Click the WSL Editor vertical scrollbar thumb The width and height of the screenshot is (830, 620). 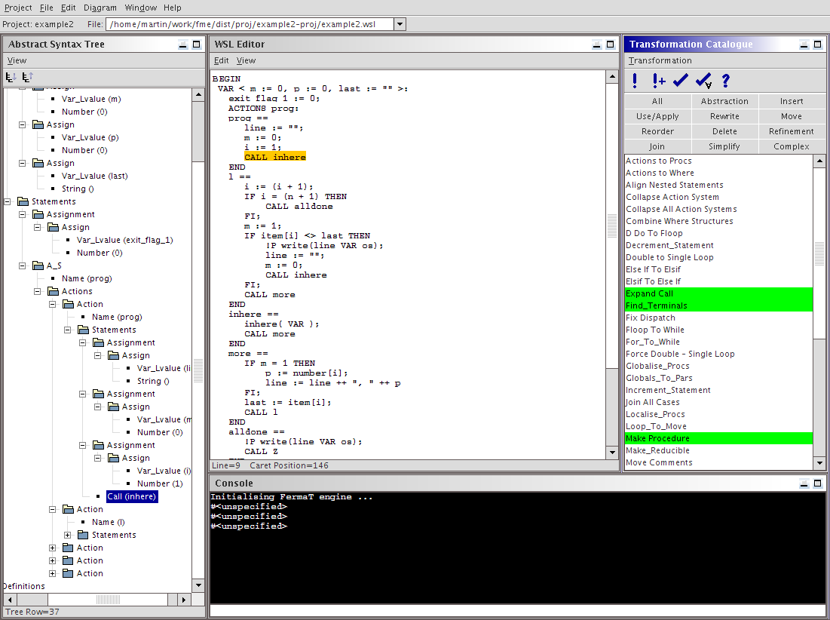tap(612, 227)
